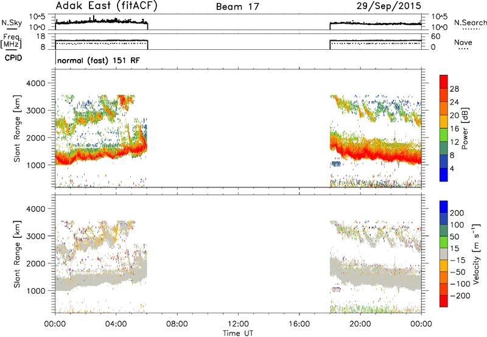Select the "N.Search" legend label
The image size is (487, 337).
pos(470,23)
